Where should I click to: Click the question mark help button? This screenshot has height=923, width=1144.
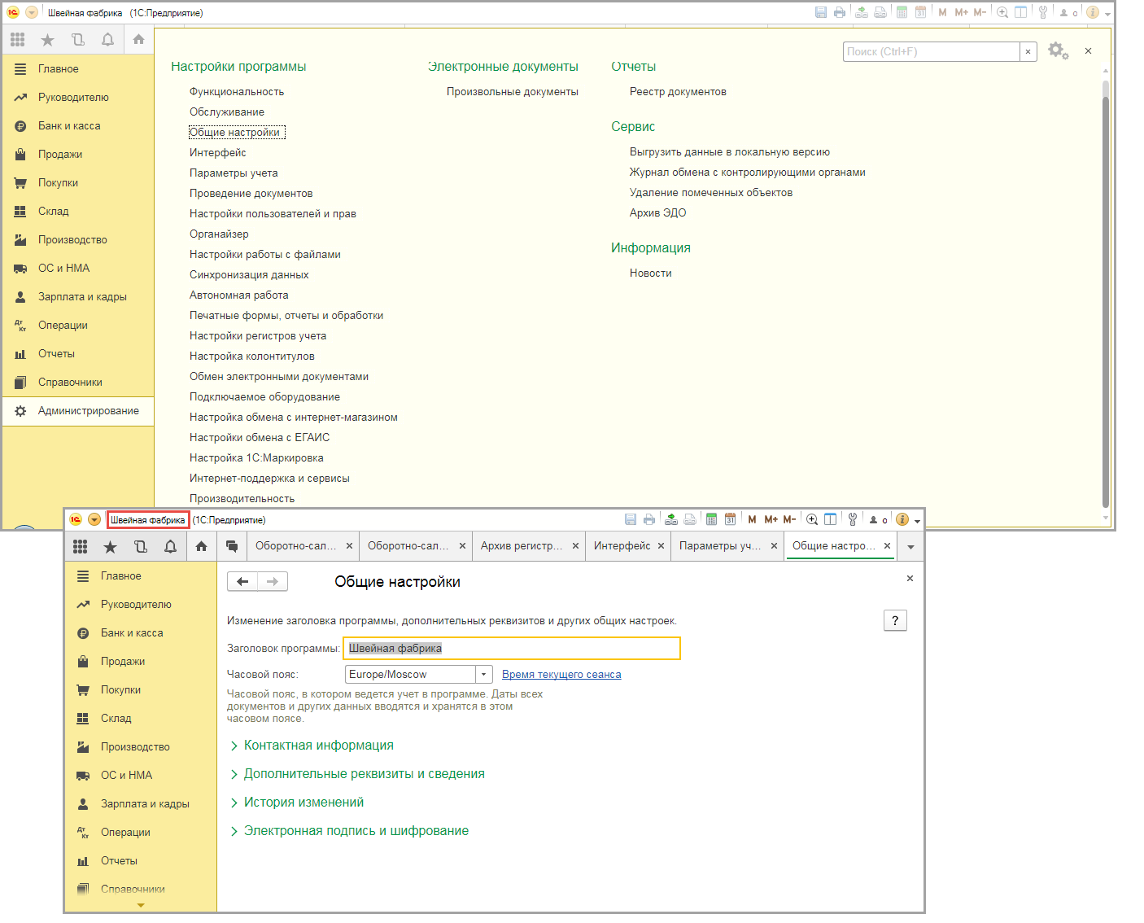(894, 620)
